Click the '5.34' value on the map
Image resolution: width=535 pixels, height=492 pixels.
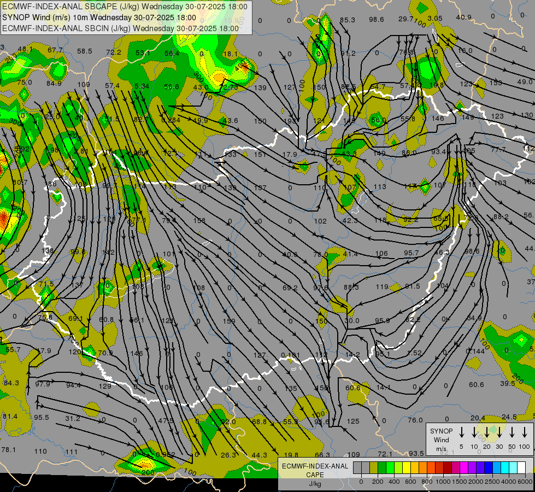tap(142, 86)
